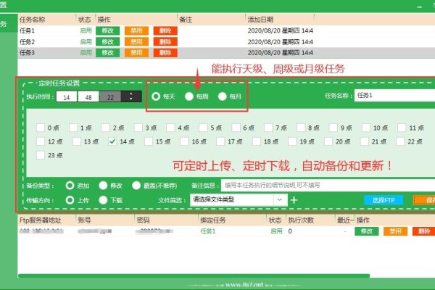Check the 10 点 checkbox
The width and height of the screenshot is (435, 290).
pyautogui.click(x=366, y=128)
